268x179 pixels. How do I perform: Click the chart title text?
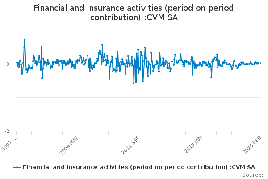pos(134,13)
